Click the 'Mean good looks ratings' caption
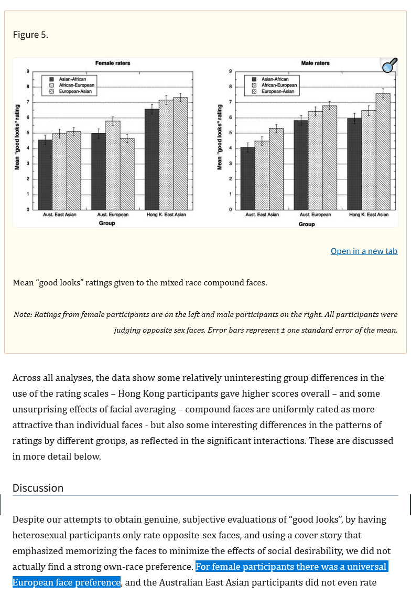The width and height of the screenshot is (411, 595). pos(140,283)
